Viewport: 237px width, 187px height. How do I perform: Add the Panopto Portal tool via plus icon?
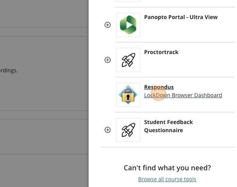coord(107,25)
